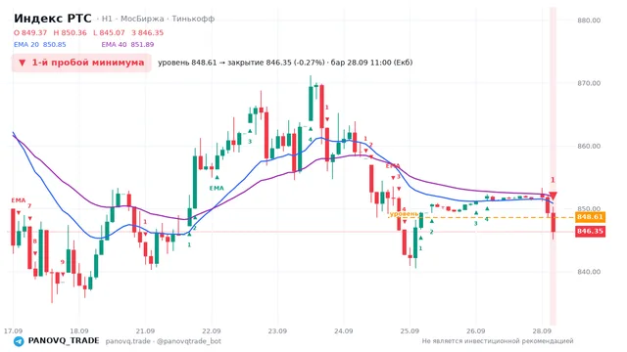Click the 21.09 date label
This screenshot has width=627, height=352.
coord(145,331)
